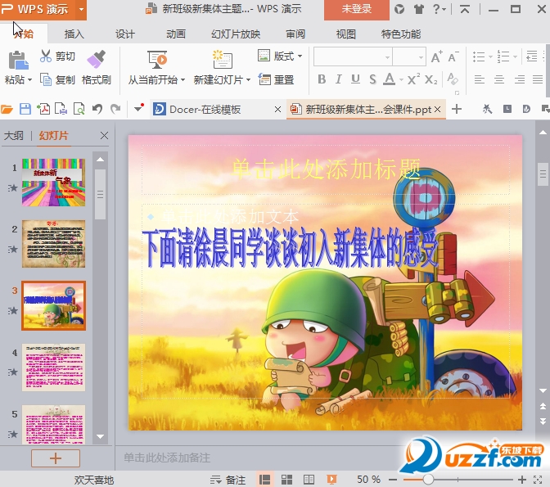Screen dimensions: 550x487
Task: Apply superscript formatting
Action: pyautogui.click(x=413, y=79)
